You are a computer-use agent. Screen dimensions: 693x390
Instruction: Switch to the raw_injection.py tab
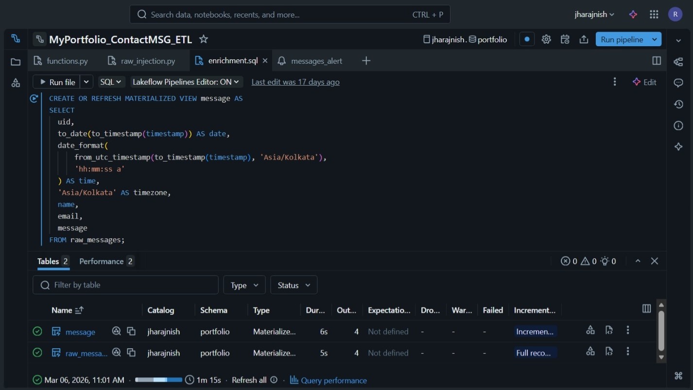147,61
